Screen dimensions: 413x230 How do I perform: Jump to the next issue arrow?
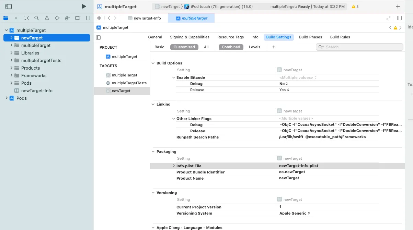(400, 28)
